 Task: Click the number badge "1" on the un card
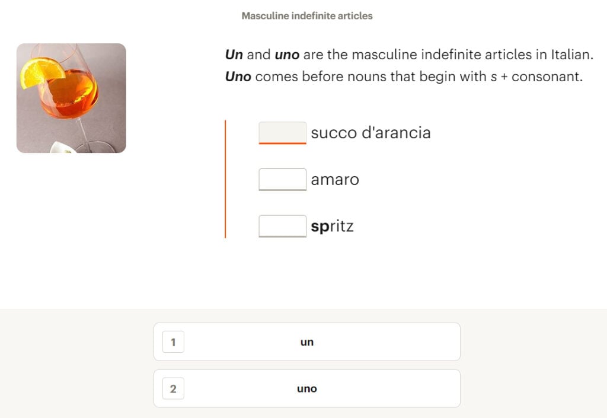tap(172, 342)
